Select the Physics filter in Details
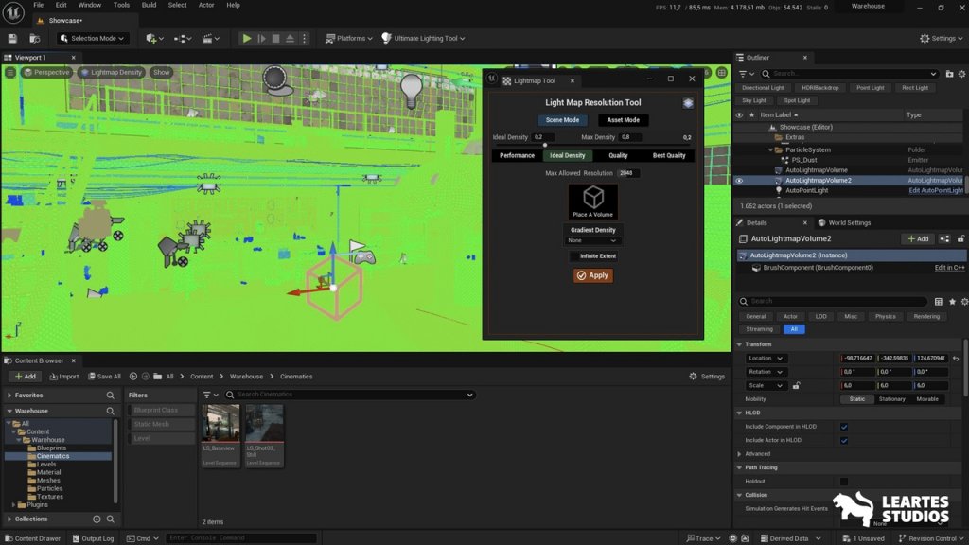Viewport: 969px width, 545px height. pos(886,316)
